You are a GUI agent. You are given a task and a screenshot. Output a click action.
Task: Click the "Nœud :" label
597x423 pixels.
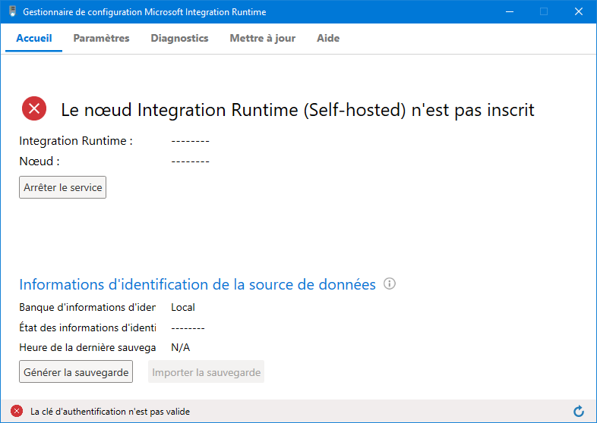pyautogui.click(x=39, y=161)
